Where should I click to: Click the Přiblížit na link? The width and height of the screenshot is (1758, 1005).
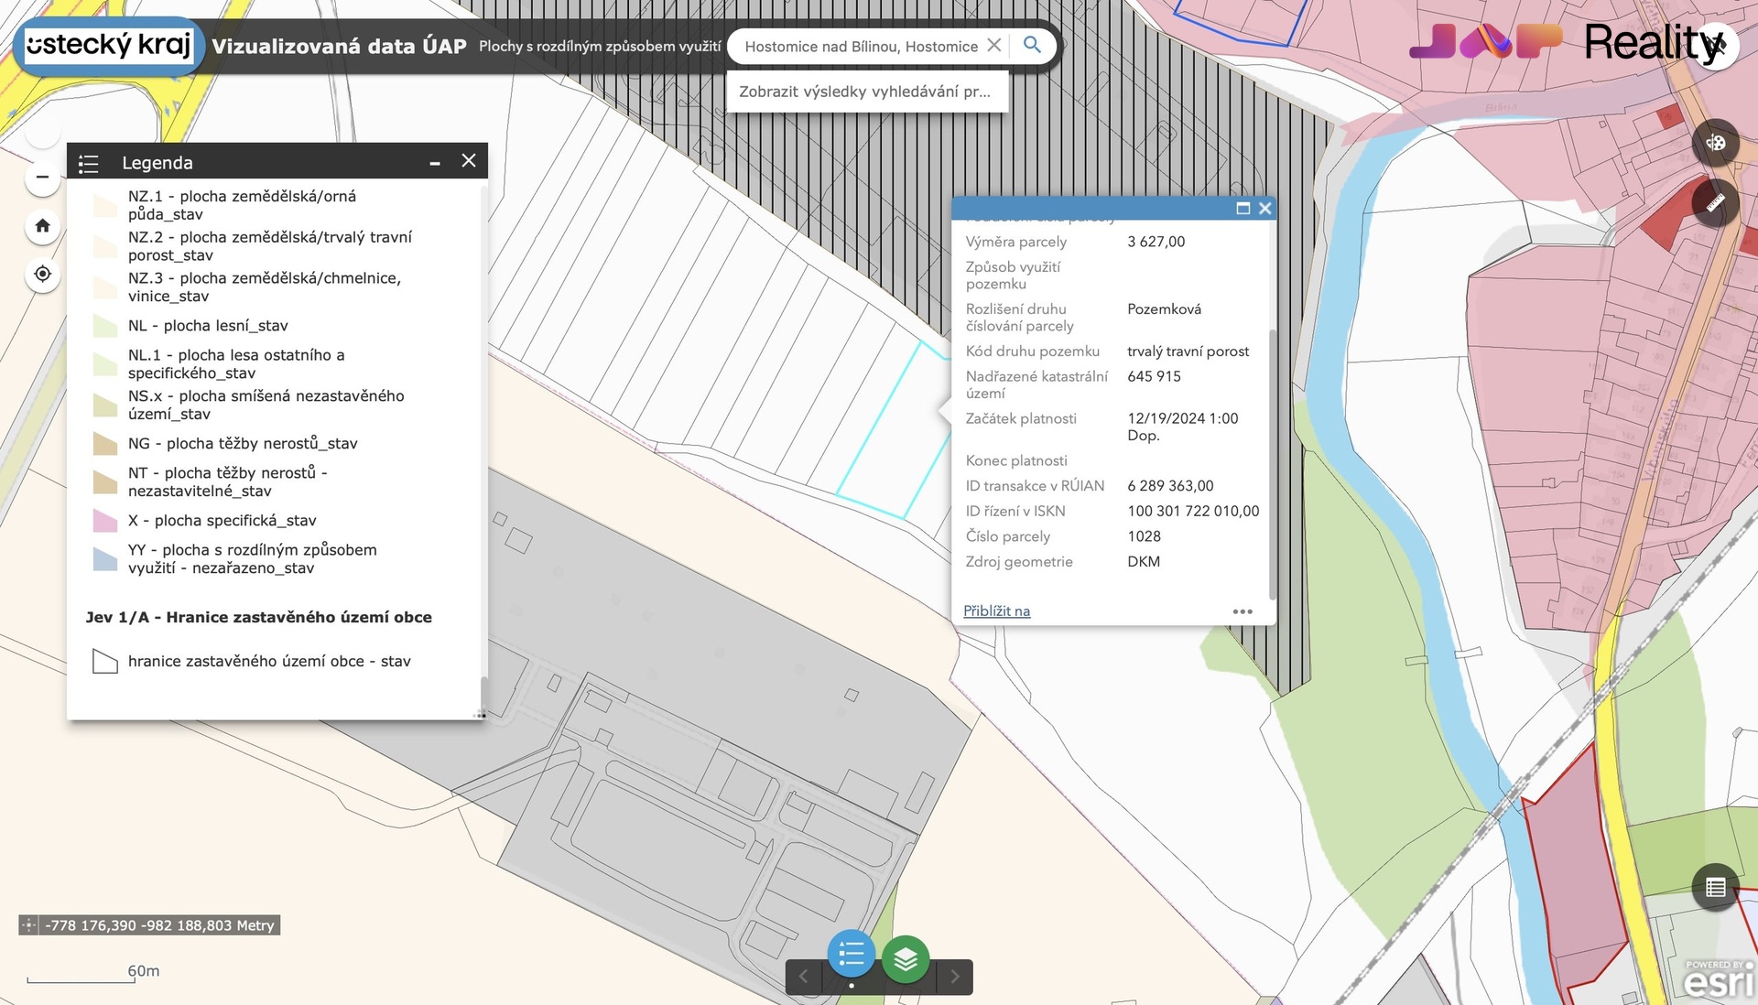(x=996, y=611)
